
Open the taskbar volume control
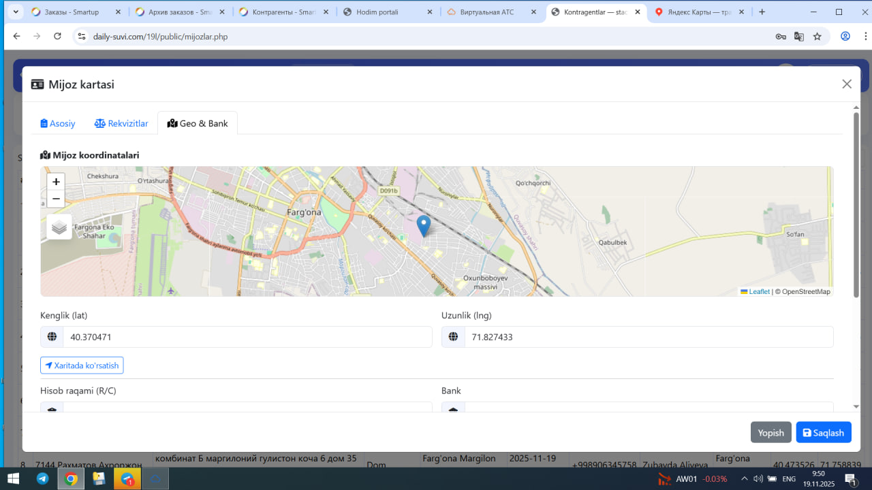coord(758,478)
